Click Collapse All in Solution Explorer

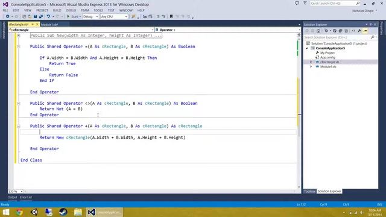click(340, 31)
